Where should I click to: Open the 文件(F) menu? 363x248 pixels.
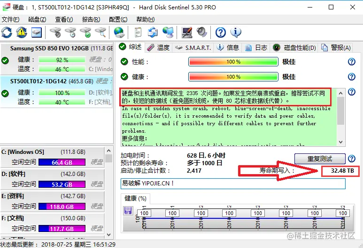coord(11,19)
